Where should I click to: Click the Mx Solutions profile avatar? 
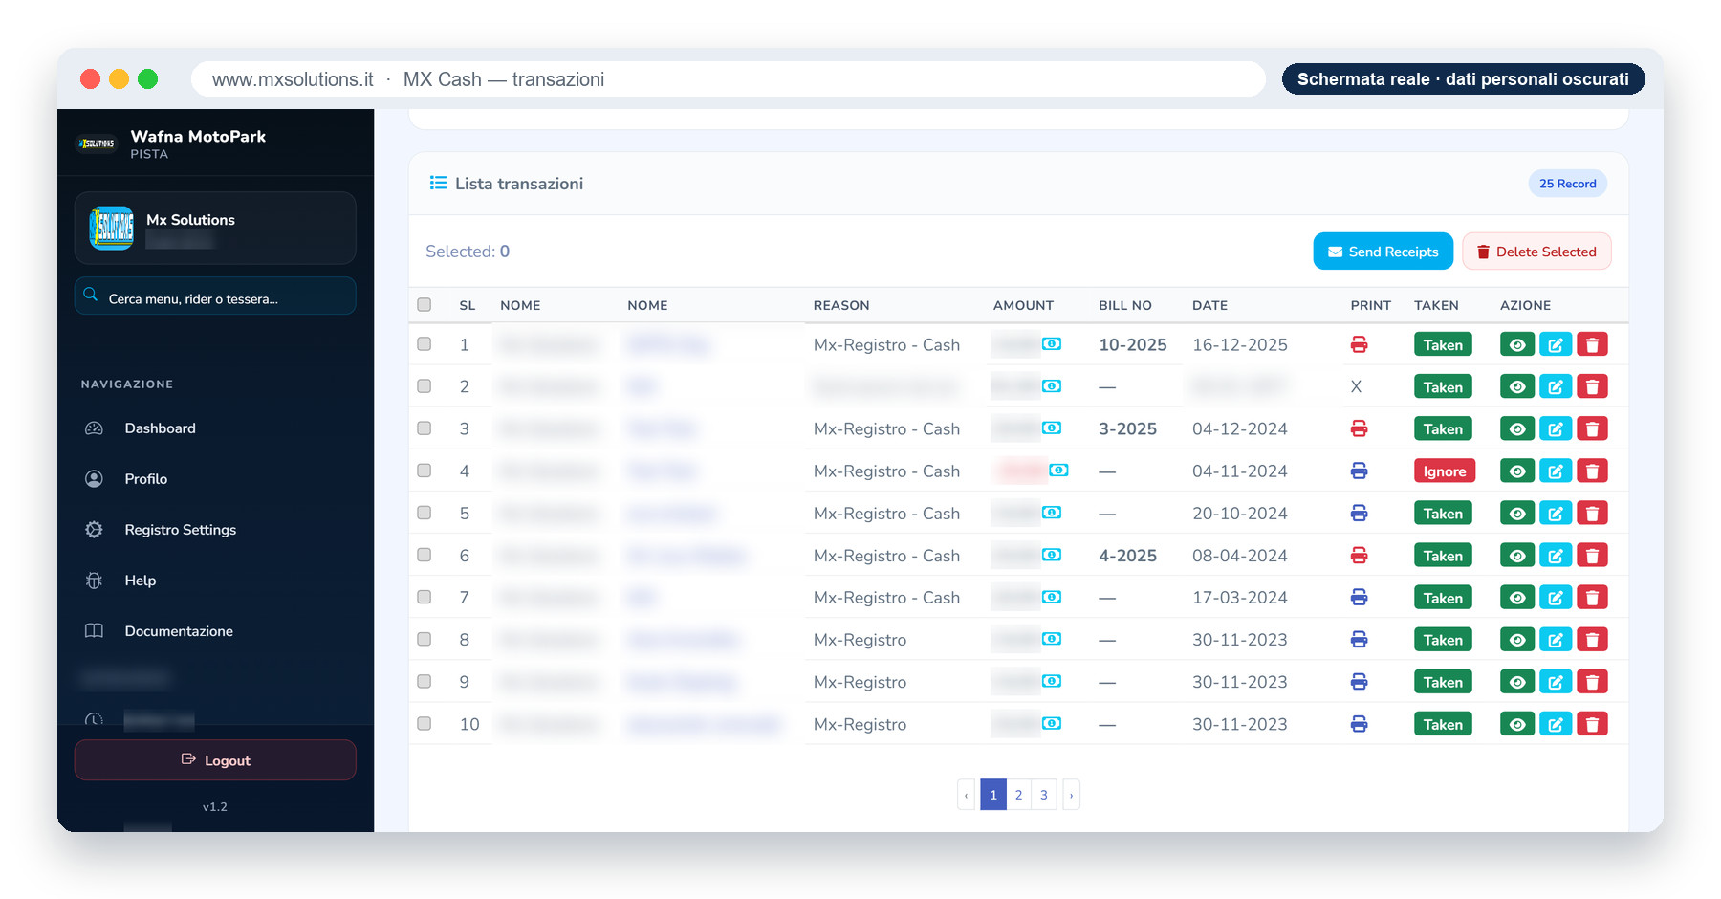pyautogui.click(x=111, y=228)
